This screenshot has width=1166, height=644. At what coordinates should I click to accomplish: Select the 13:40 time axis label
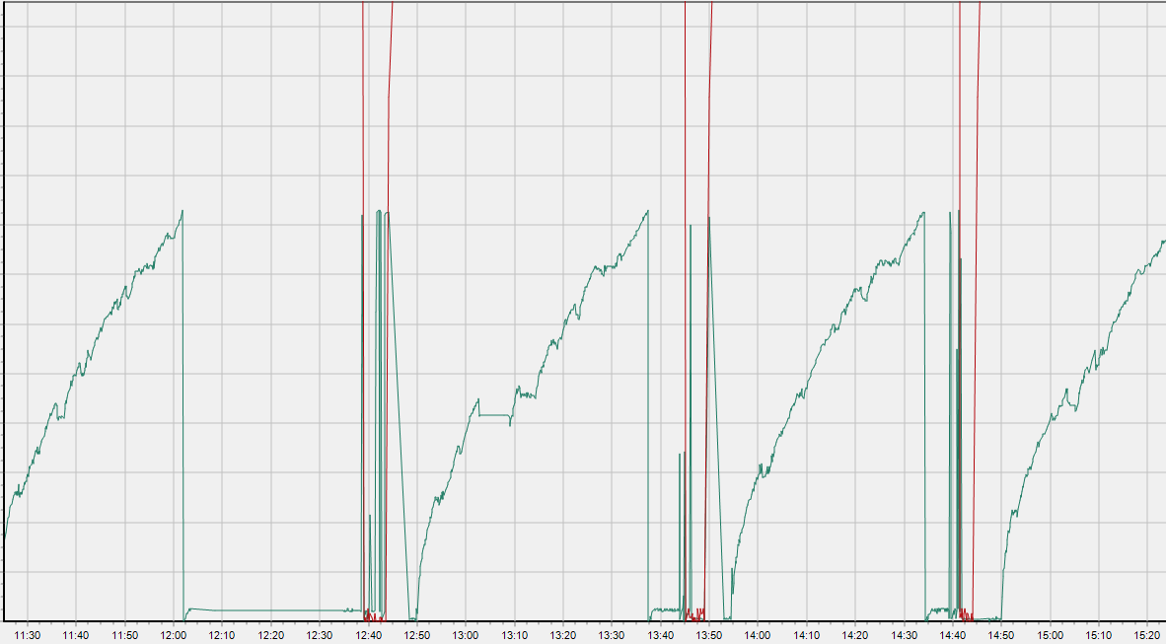[660, 635]
